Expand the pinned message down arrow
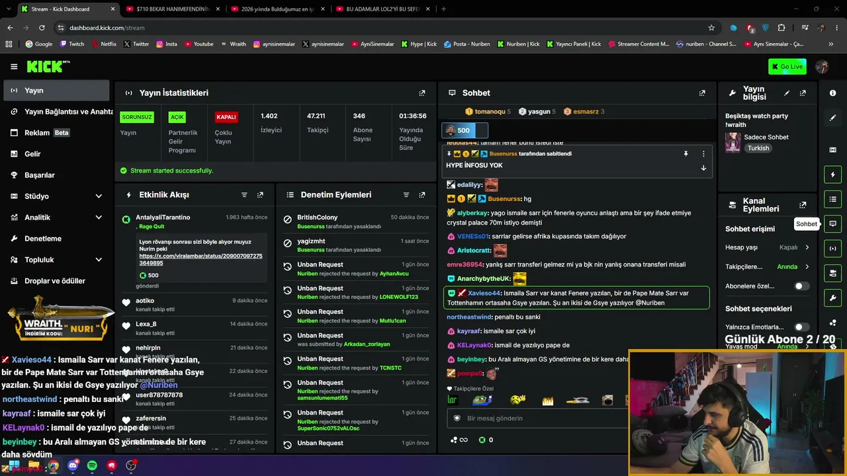The height and width of the screenshot is (476, 847). [x=703, y=168]
